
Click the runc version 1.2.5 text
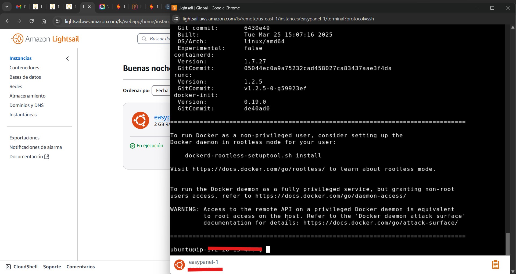253,82
